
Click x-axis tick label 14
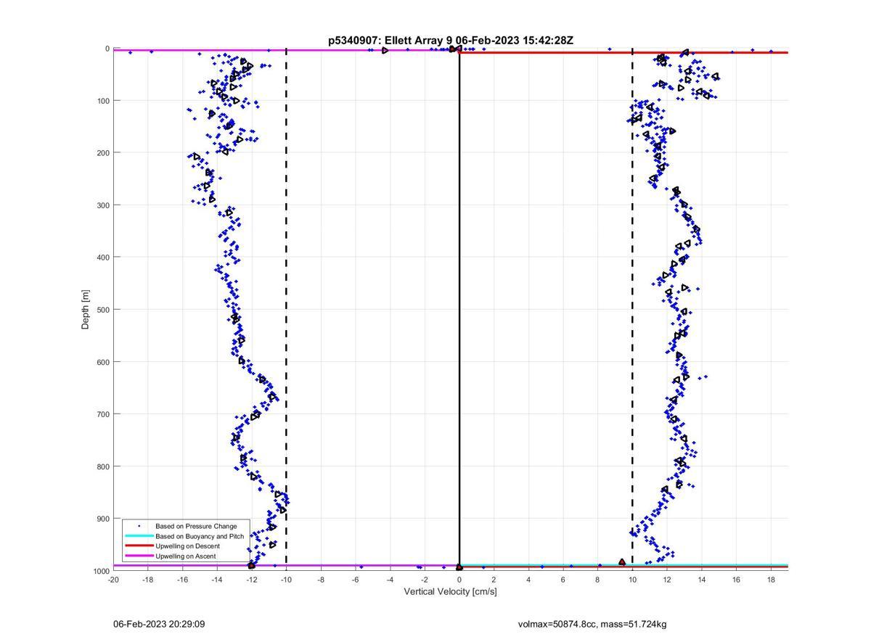point(702,580)
